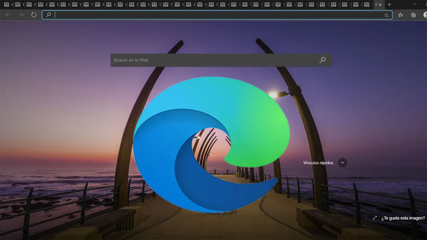Click the user profile avatar
Screen dimensions: 427x240
point(425,15)
